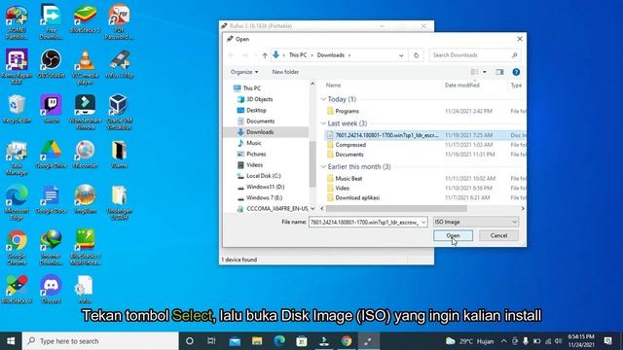
Task: Select Local Disk (C:) in navigation pane
Action: point(264,176)
